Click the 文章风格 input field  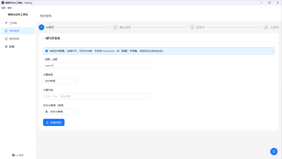(x=97, y=96)
